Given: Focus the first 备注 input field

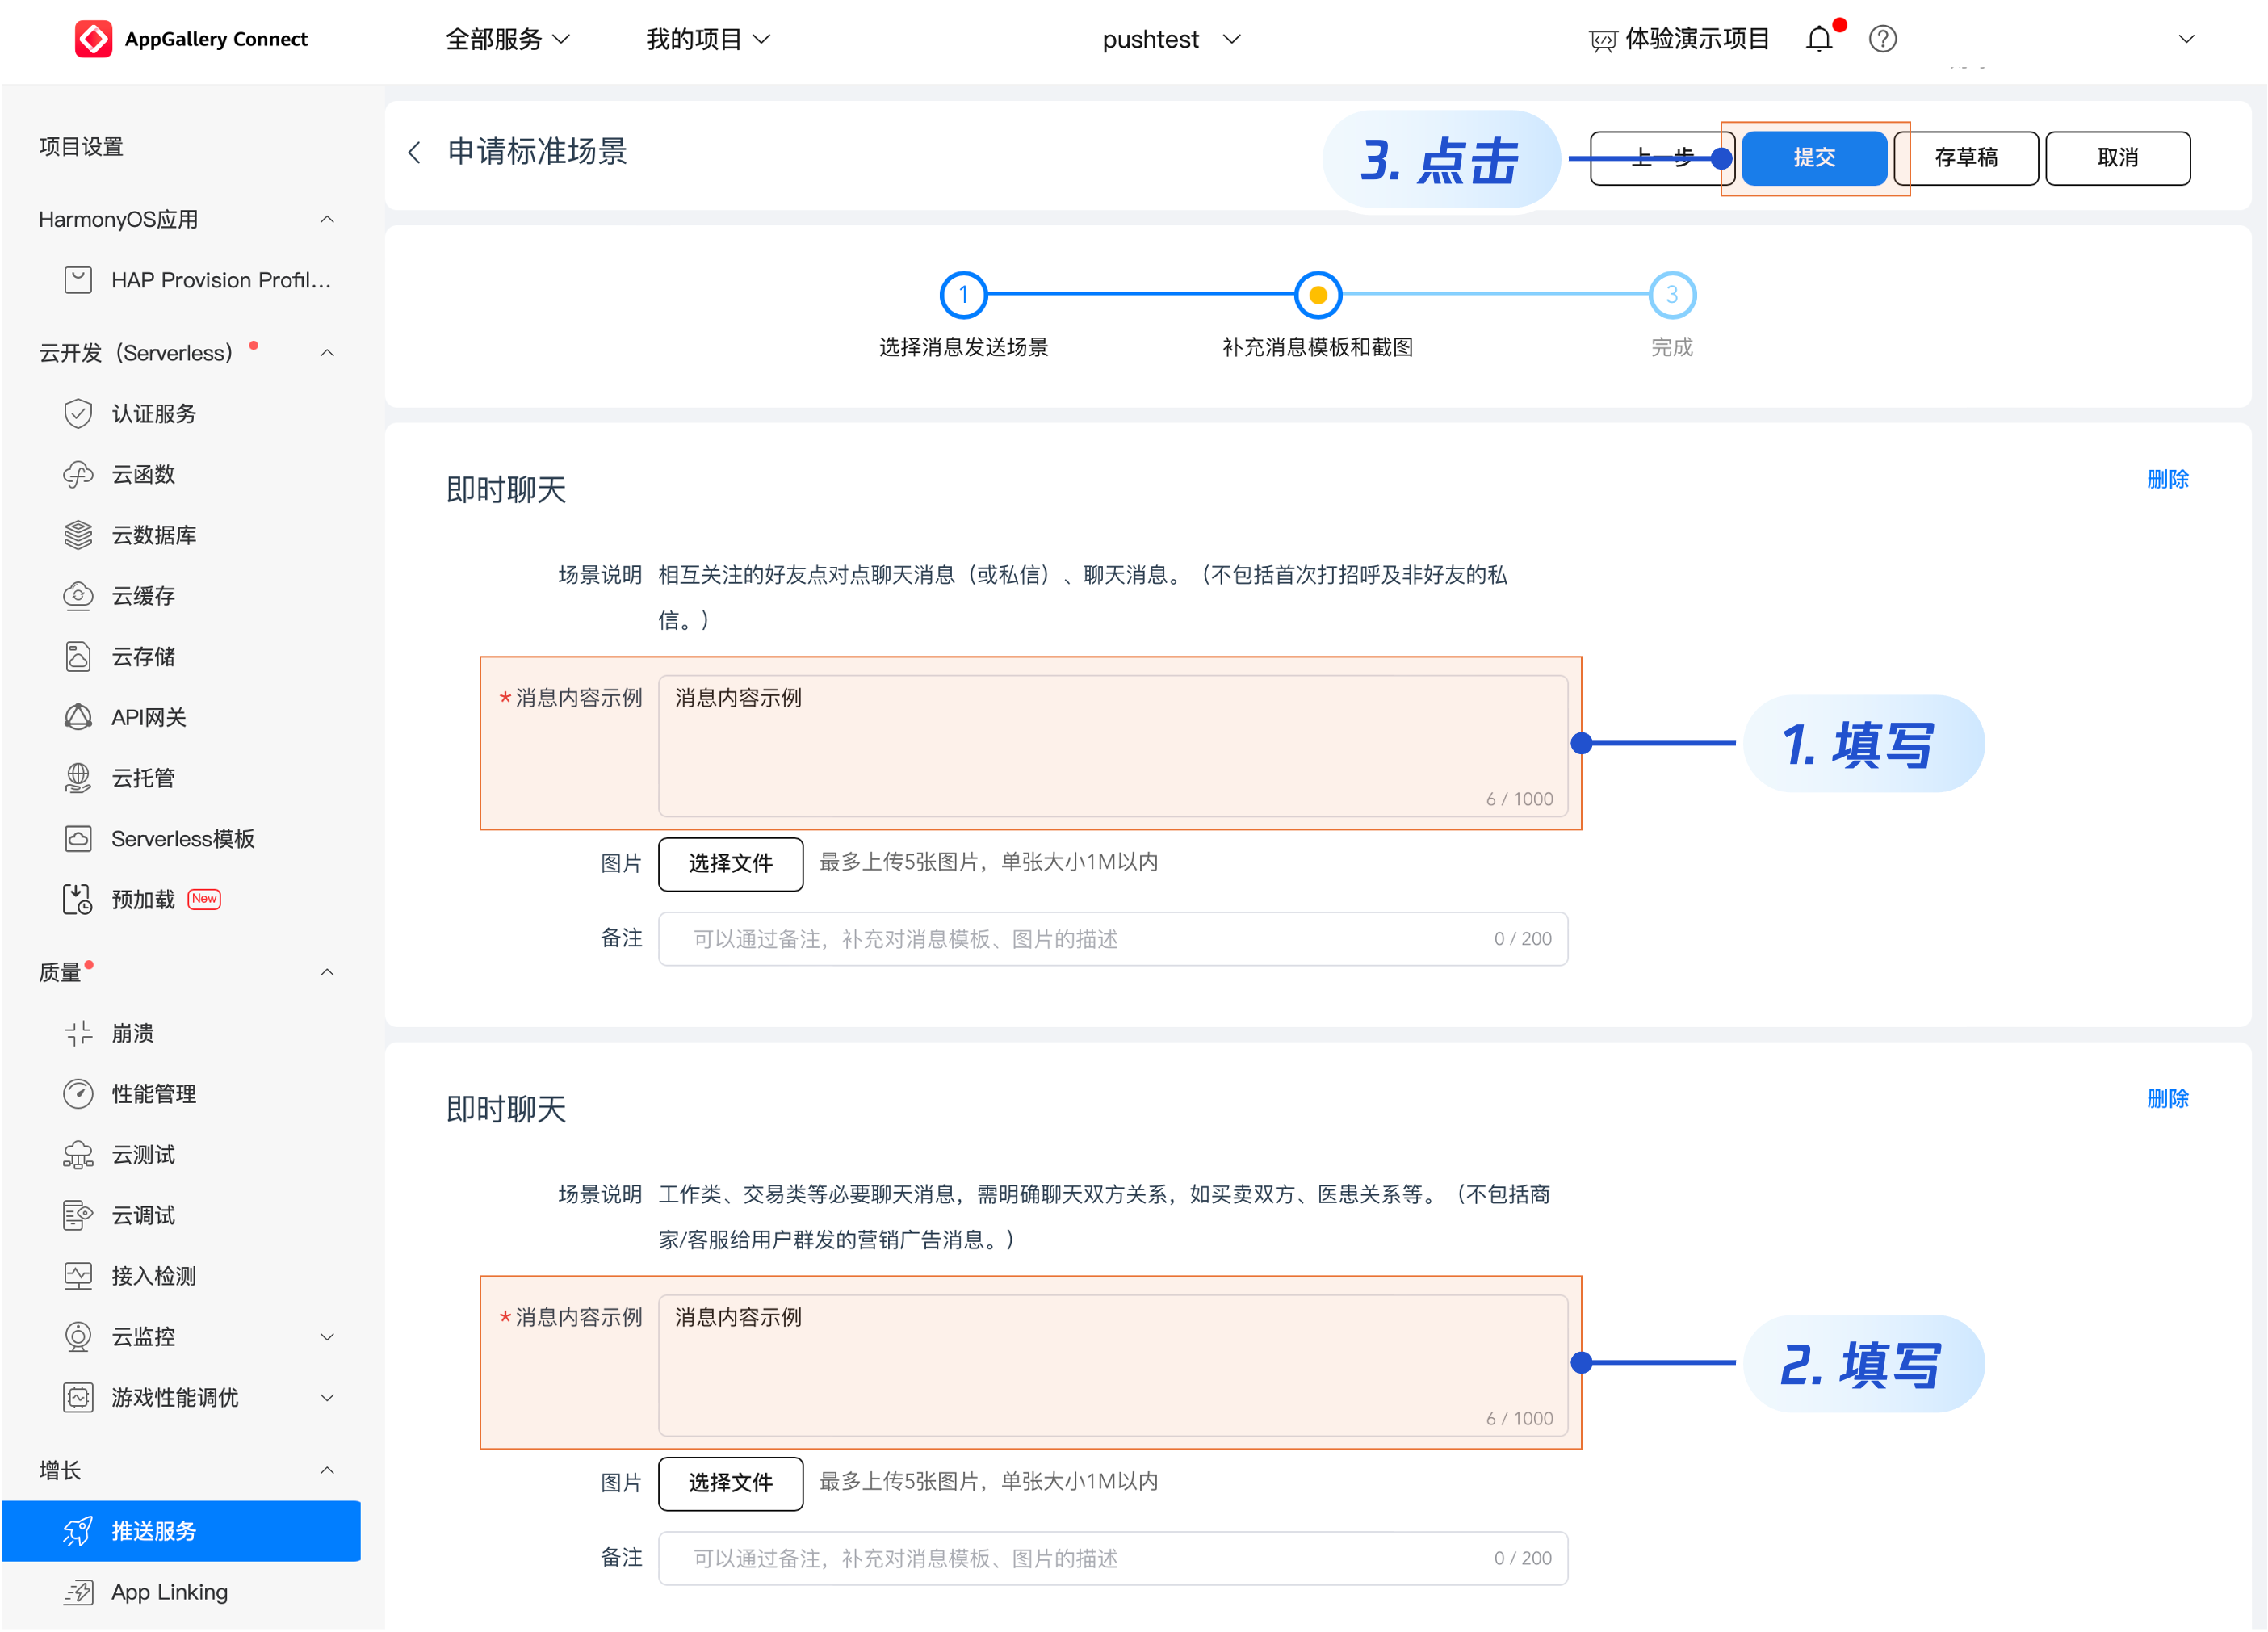Looking at the screenshot, I should click(1112, 938).
